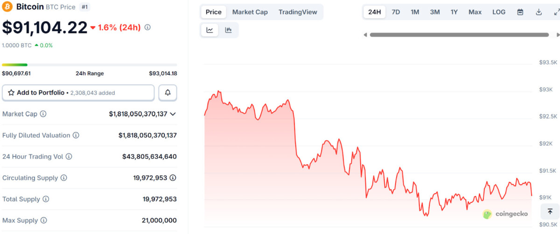Switch to the candlestick chart view
Viewport: 560px width, 234px height.
tap(228, 30)
